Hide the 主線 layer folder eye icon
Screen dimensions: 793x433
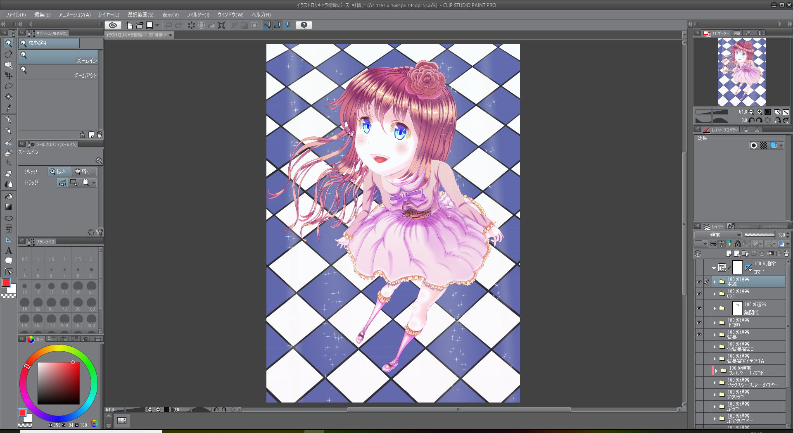pyautogui.click(x=699, y=282)
